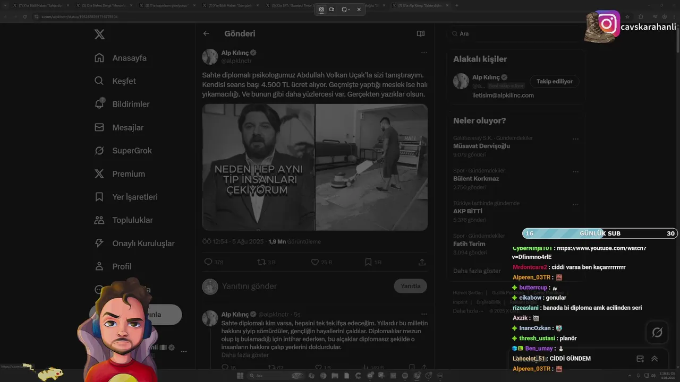Open more options for Bülent Korkmaz trend

(x=575, y=172)
